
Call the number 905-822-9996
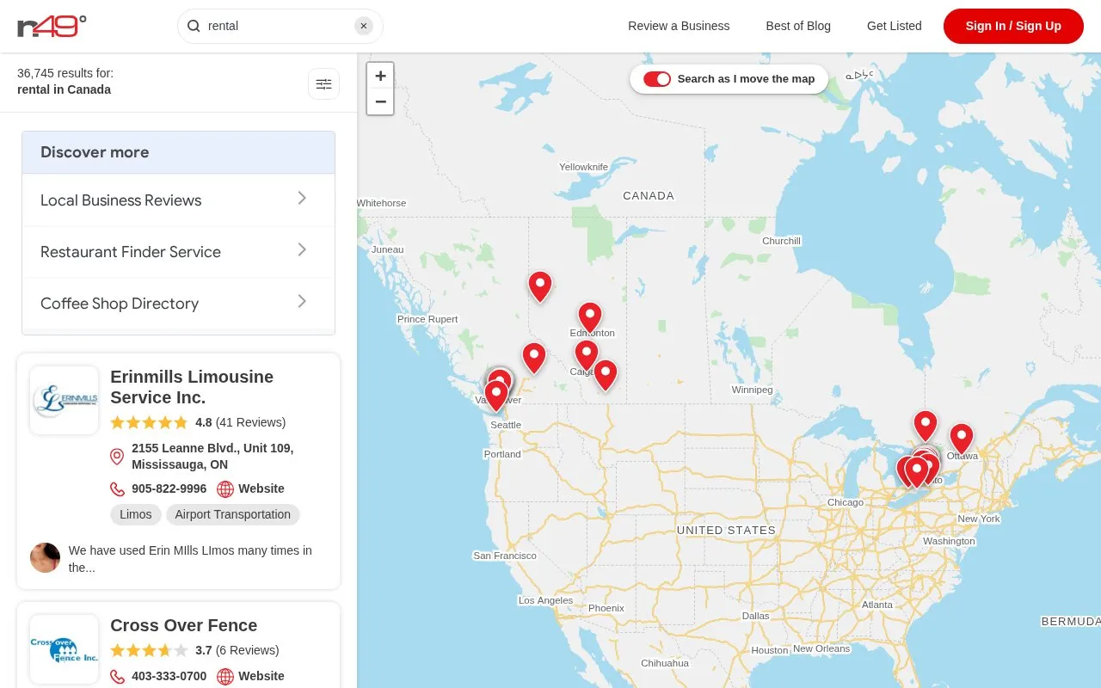[x=169, y=488]
